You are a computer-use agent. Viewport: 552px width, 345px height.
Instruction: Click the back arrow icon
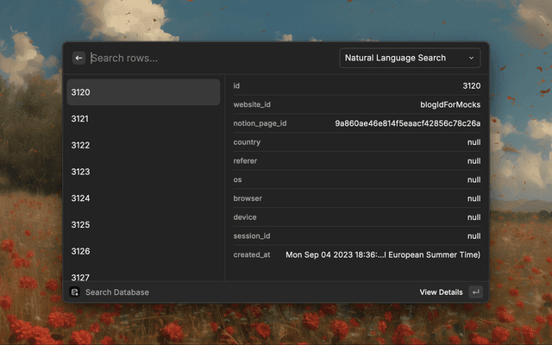click(x=78, y=58)
